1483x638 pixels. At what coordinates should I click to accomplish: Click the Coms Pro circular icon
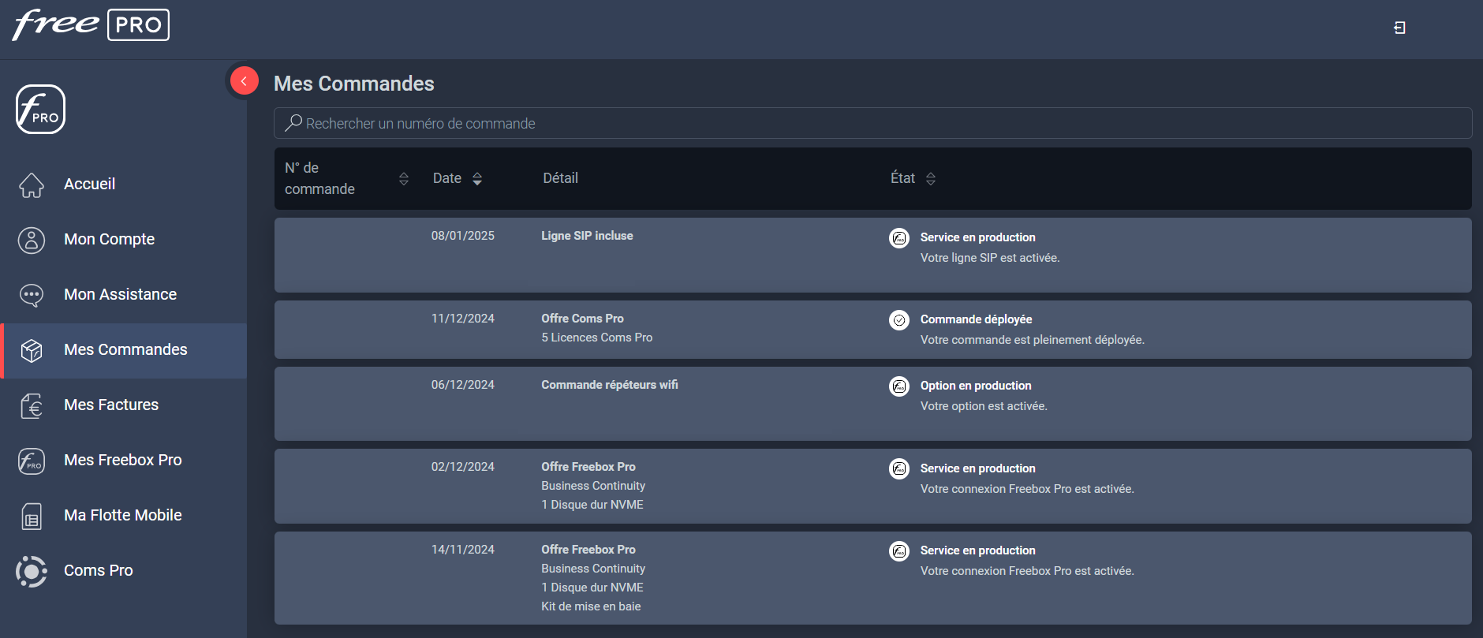click(x=32, y=571)
